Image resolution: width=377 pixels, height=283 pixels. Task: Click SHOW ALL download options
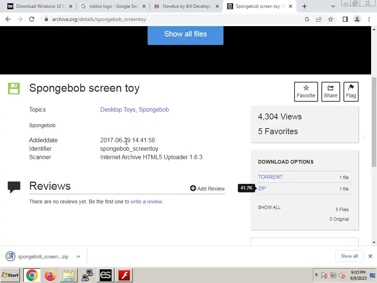269,207
